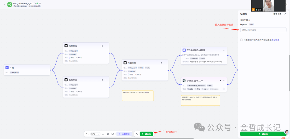Open 查看日志 in the test run panel
This screenshot has height=139, width=290.
pyautogui.click(x=277, y=14)
